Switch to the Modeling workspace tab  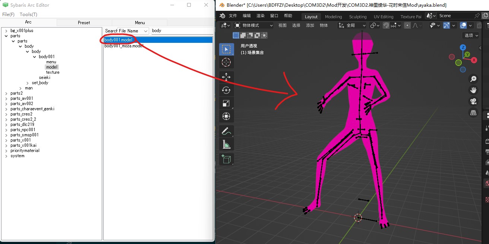[x=333, y=16]
